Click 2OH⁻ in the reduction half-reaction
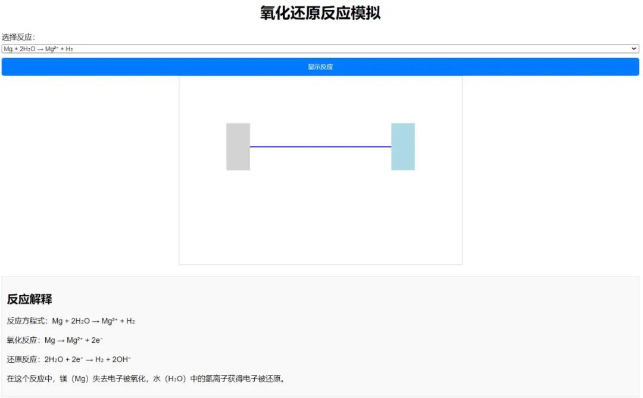This screenshot has width=643, height=398. 121,359
